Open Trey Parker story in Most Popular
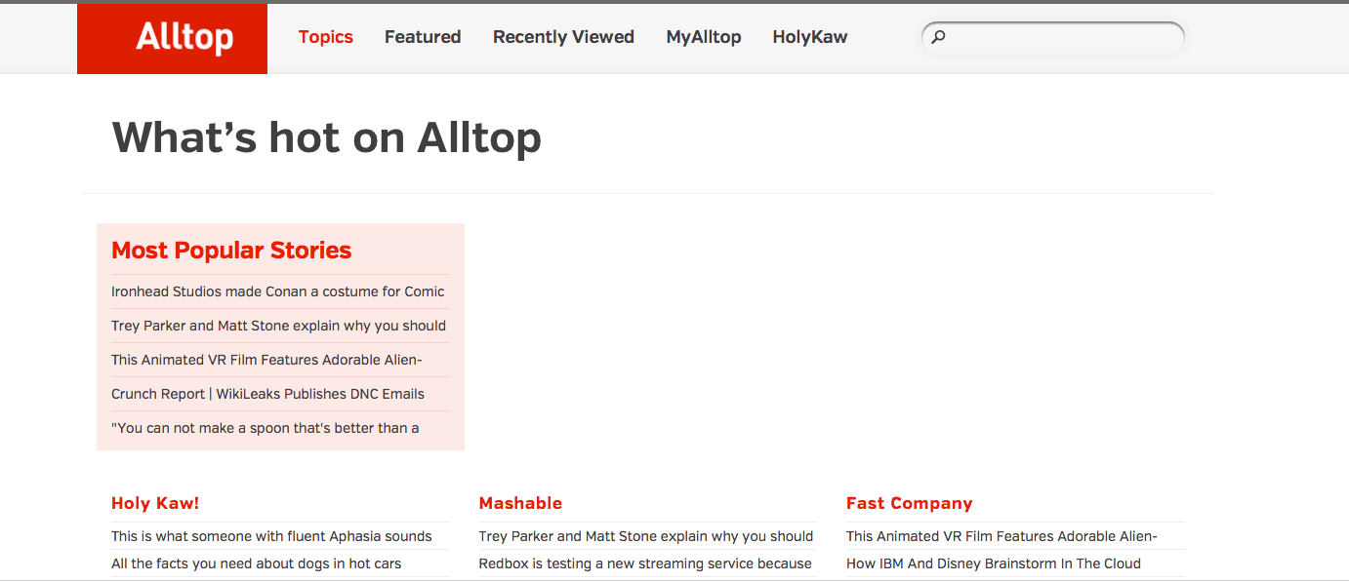The width and height of the screenshot is (1349, 582). (x=278, y=326)
